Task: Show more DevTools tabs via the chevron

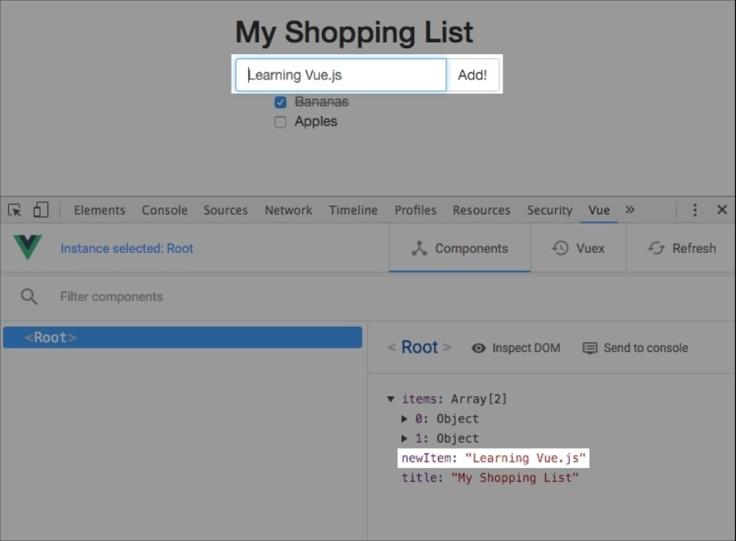Action: click(630, 210)
